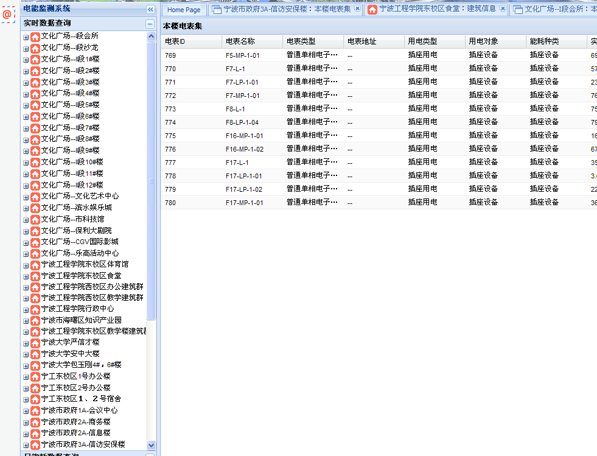Viewport: 597px width, 456px height.
Task: Click house icon in 宁波工程学院东校区食堂 tab
Action: 372,10
